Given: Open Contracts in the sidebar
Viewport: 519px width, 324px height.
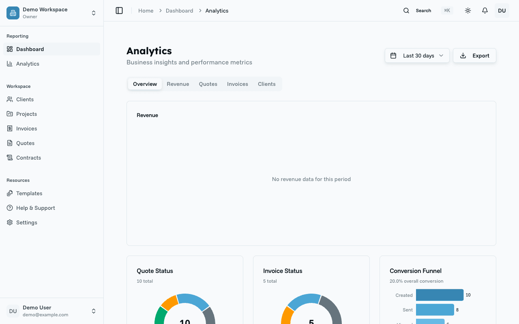Looking at the screenshot, I should point(52,158).
